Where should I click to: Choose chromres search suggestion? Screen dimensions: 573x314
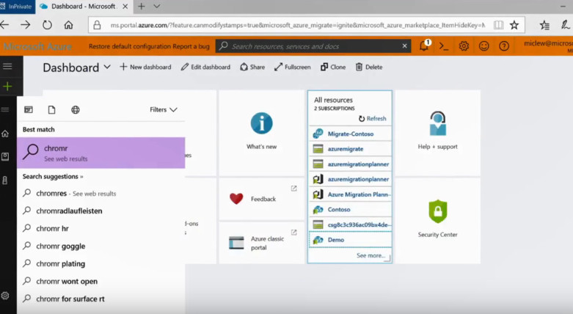click(x=101, y=194)
